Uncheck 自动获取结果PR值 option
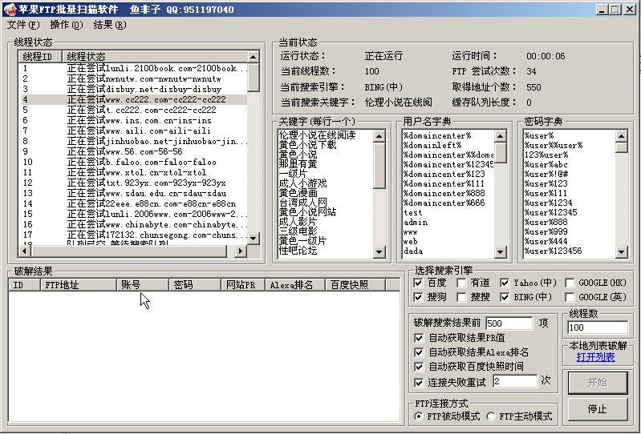641x434 pixels. pos(419,338)
